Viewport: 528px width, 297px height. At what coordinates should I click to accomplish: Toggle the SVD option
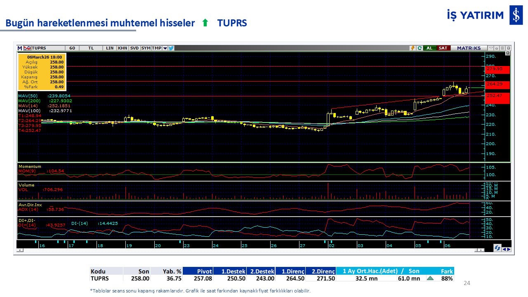click(134, 48)
